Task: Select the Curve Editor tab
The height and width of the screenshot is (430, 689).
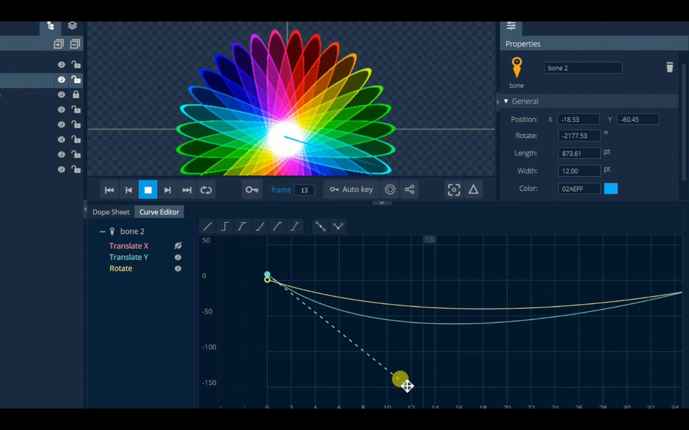Action: (159, 212)
